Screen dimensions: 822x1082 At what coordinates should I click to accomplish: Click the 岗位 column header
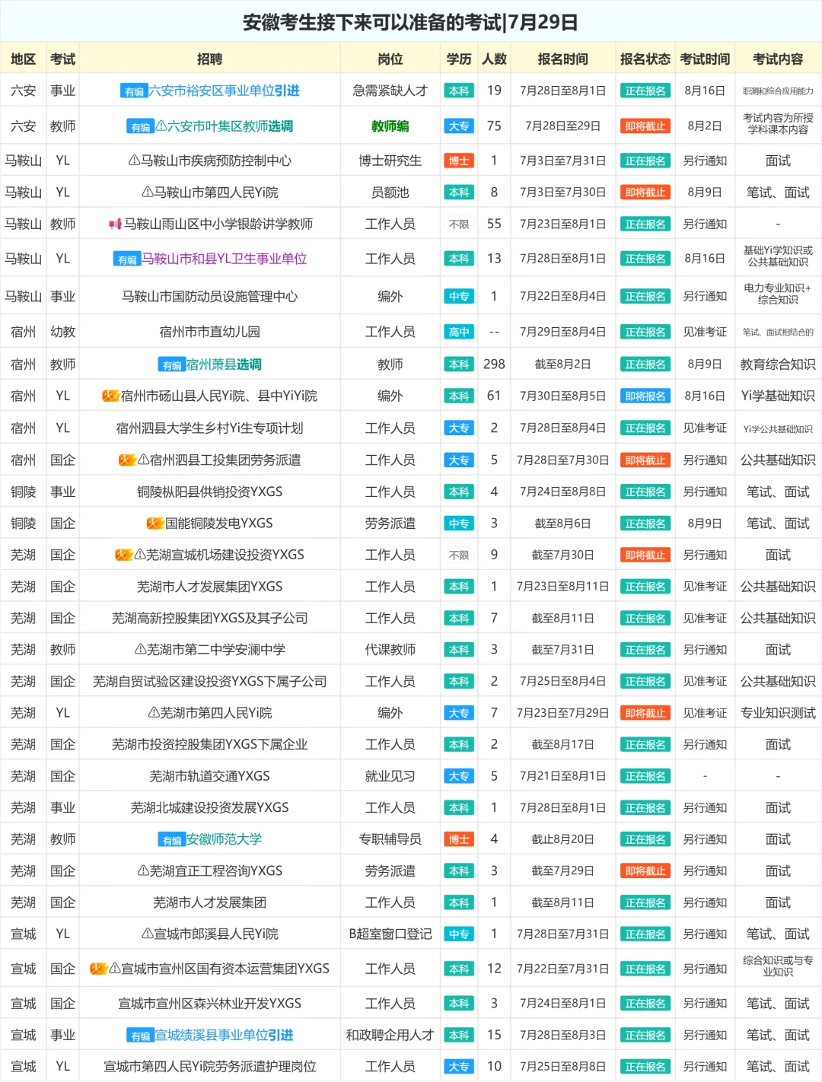click(390, 59)
